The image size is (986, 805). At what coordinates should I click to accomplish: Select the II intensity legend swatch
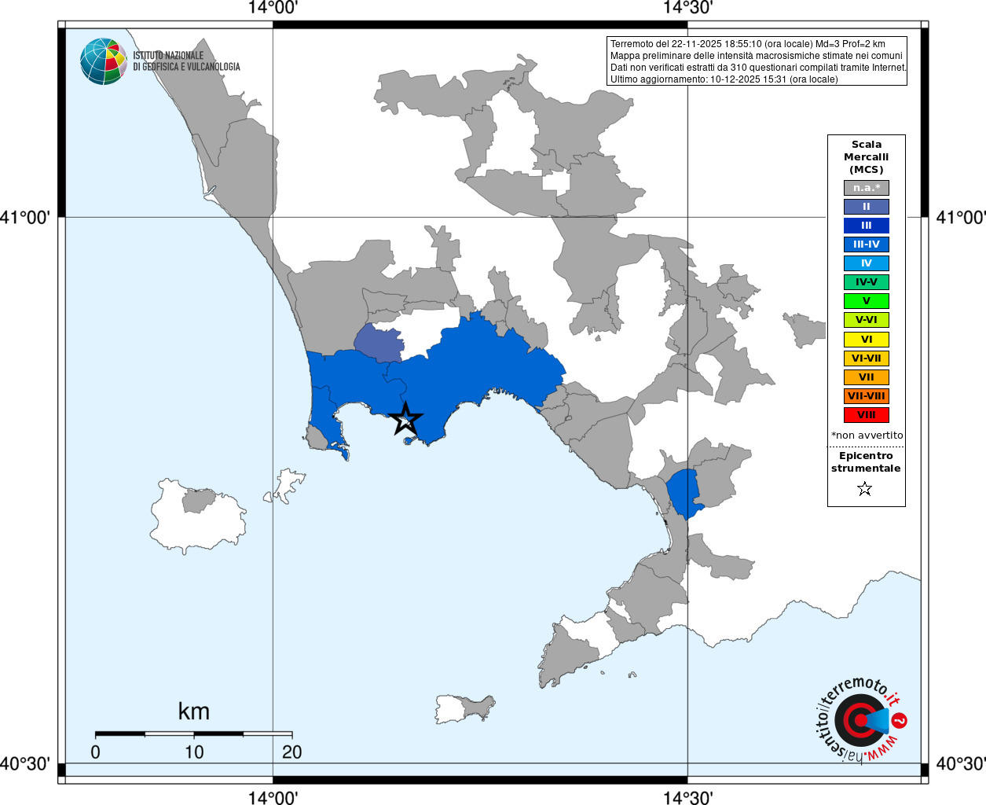867,207
